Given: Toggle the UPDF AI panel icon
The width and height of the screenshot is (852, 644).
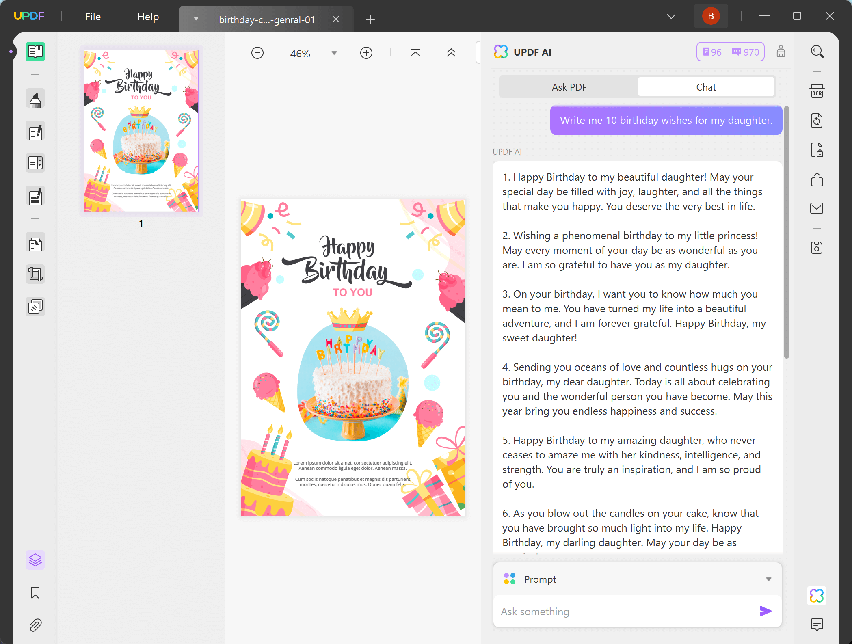Looking at the screenshot, I should [x=817, y=596].
